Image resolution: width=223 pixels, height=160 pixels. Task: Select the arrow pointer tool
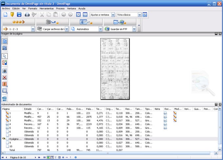click(5, 56)
